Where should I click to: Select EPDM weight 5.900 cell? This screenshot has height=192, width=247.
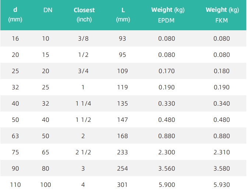coord(167,185)
